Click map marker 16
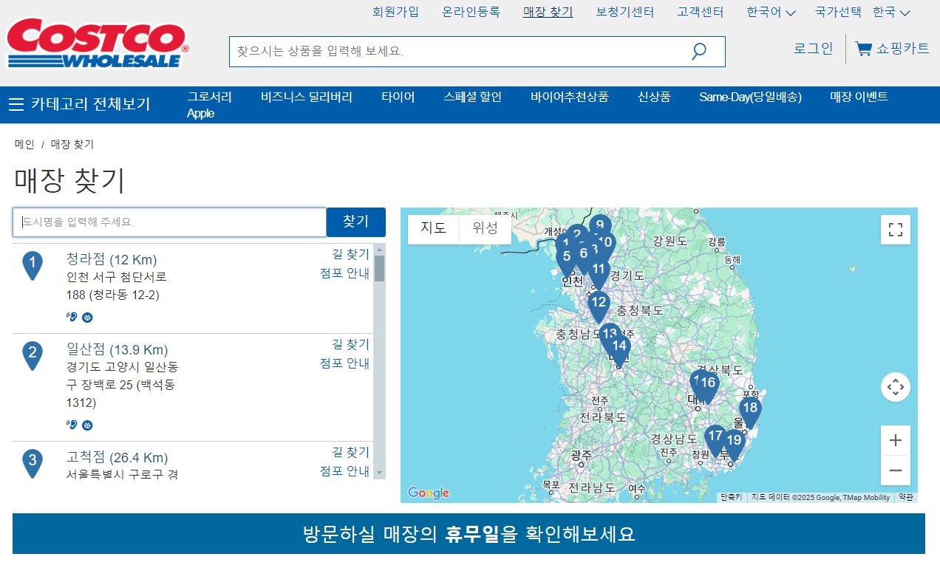This screenshot has width=940, height=565. point(708,386)
